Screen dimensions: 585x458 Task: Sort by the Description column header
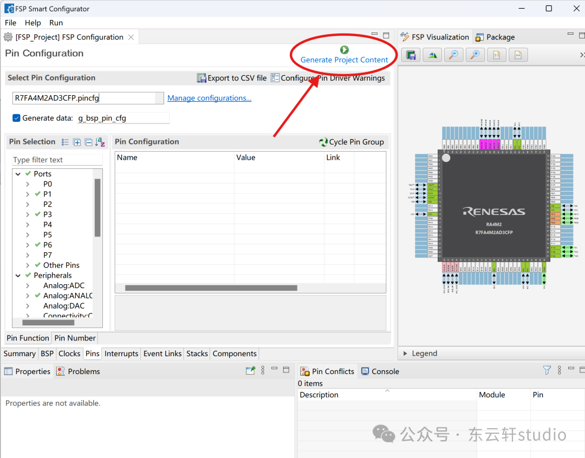pos(387,395)
